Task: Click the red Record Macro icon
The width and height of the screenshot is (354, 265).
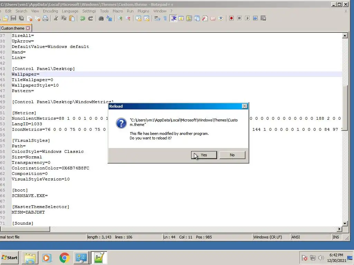Action: coord(231,19)
